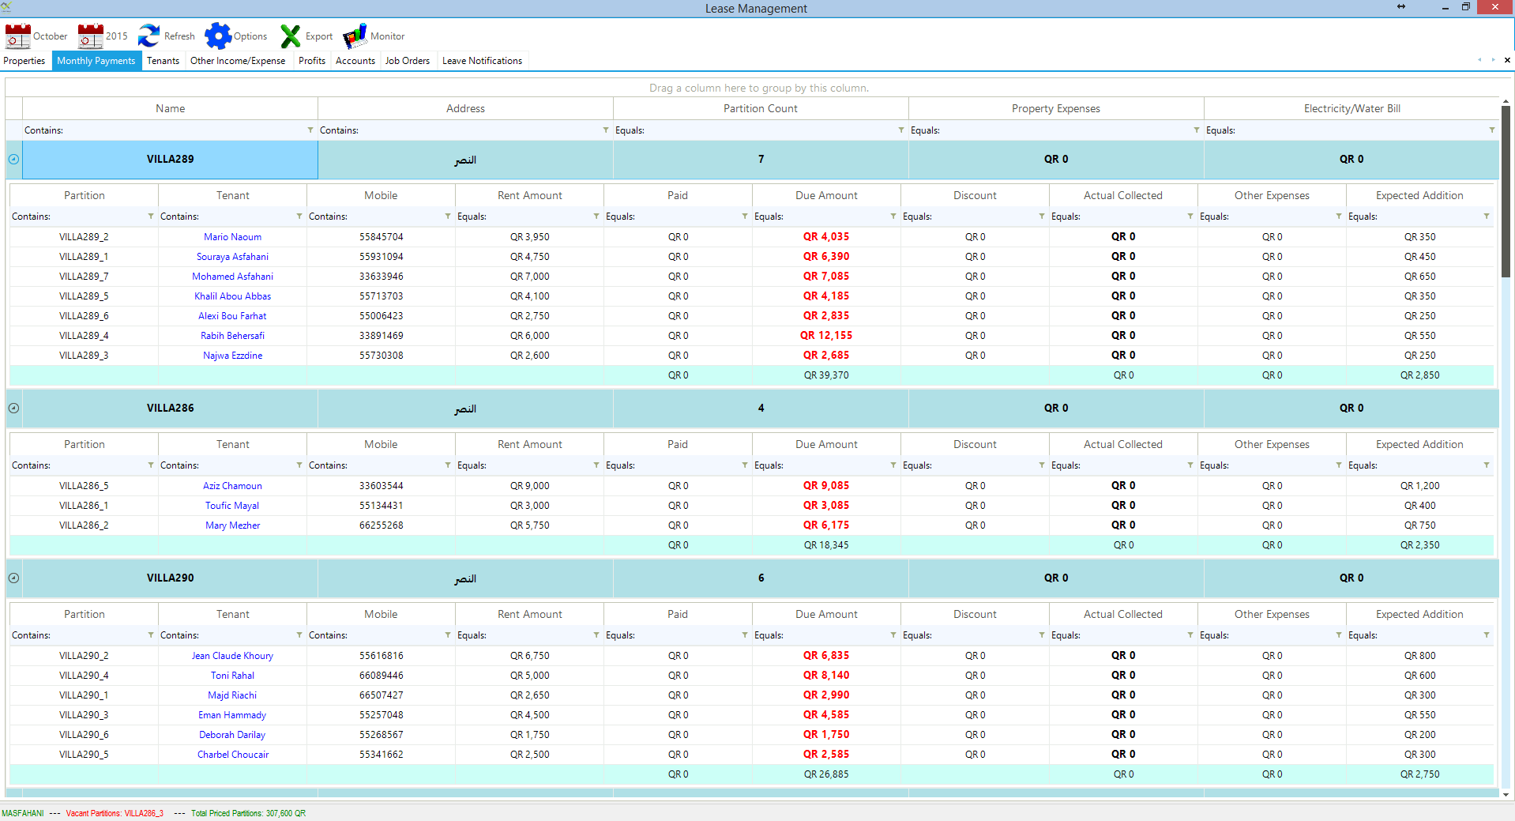The height and width of the screenshot is (821, 1515).
Task: Open Electricity/Water Bill filter funnel
Action: pos(1491,130)
